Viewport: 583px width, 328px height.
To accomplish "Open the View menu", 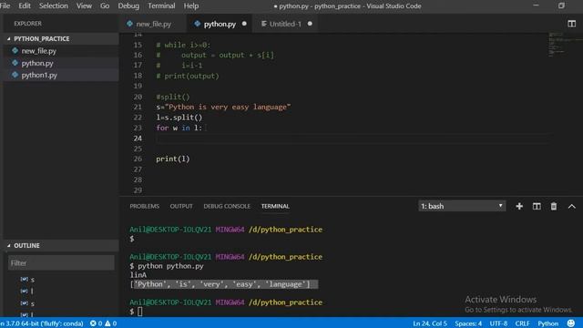I will pos(84,6).
